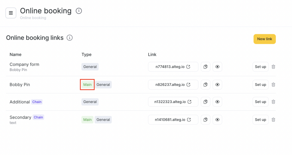This screenshot has height=155, width=292.
Task: Copy the n774813.alteg.io link
Action: point(205,67)
